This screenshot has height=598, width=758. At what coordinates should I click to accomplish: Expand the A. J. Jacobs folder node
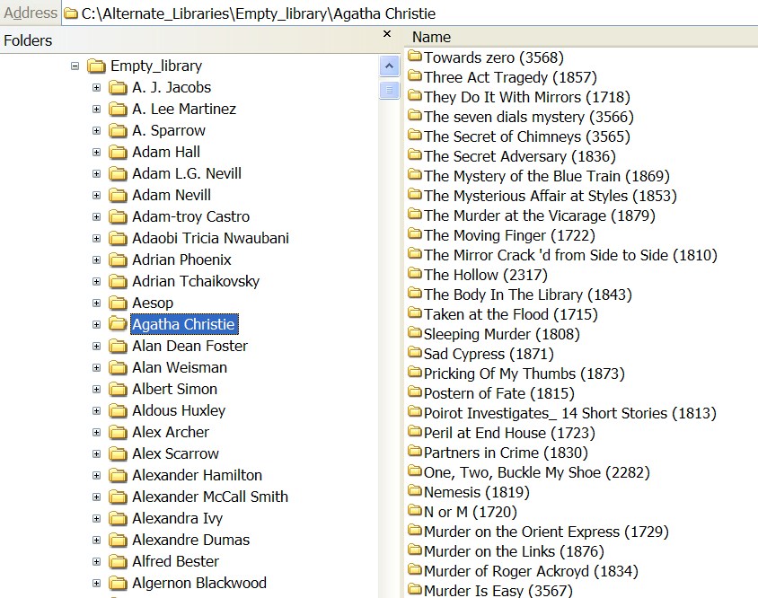click(x=97, y=87)
